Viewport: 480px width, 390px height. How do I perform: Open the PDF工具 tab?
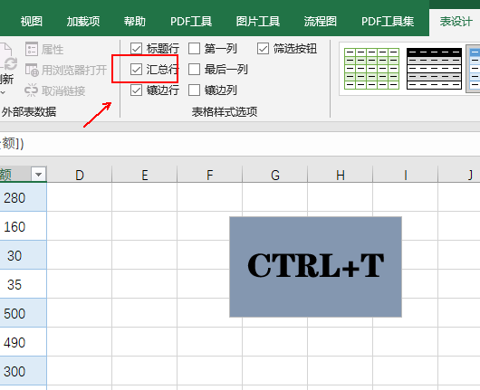[191, 22]
